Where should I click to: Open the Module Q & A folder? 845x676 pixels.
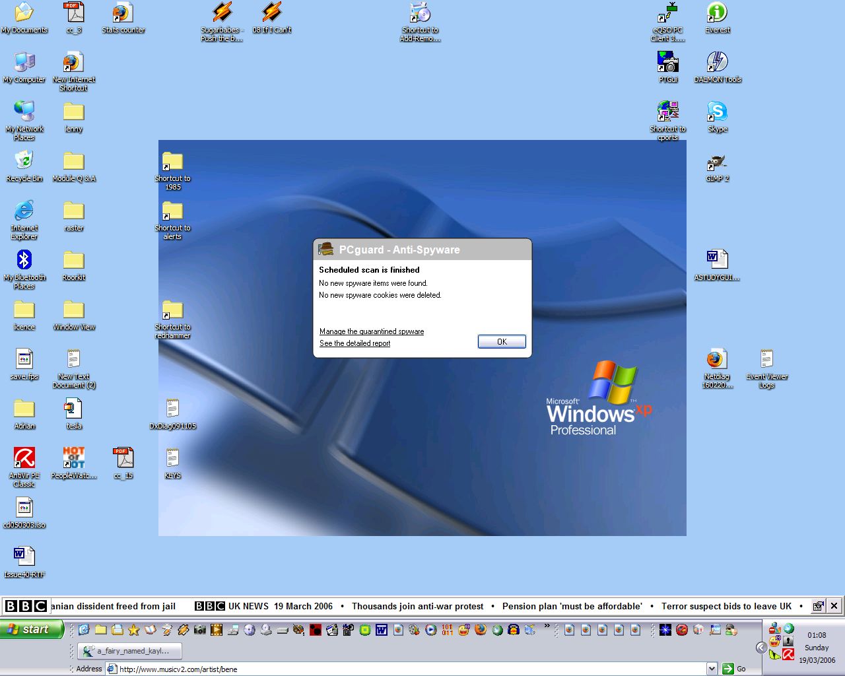point(74,167)
